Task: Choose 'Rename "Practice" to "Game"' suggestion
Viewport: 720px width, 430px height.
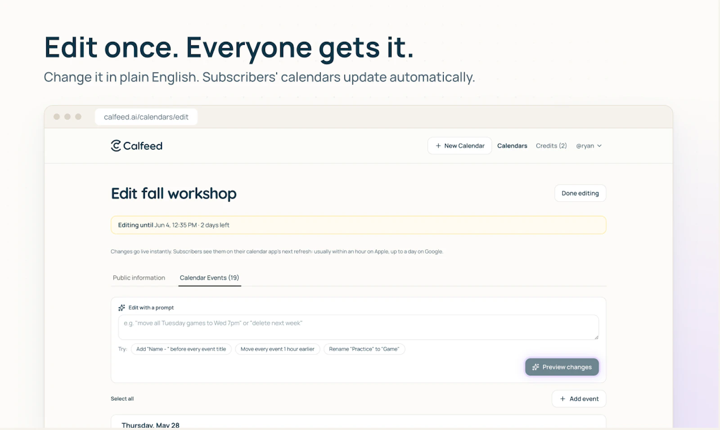Action: [x=364, y=349]
